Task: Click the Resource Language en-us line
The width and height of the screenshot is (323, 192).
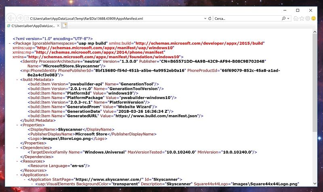Action: [x=59, y=166]
